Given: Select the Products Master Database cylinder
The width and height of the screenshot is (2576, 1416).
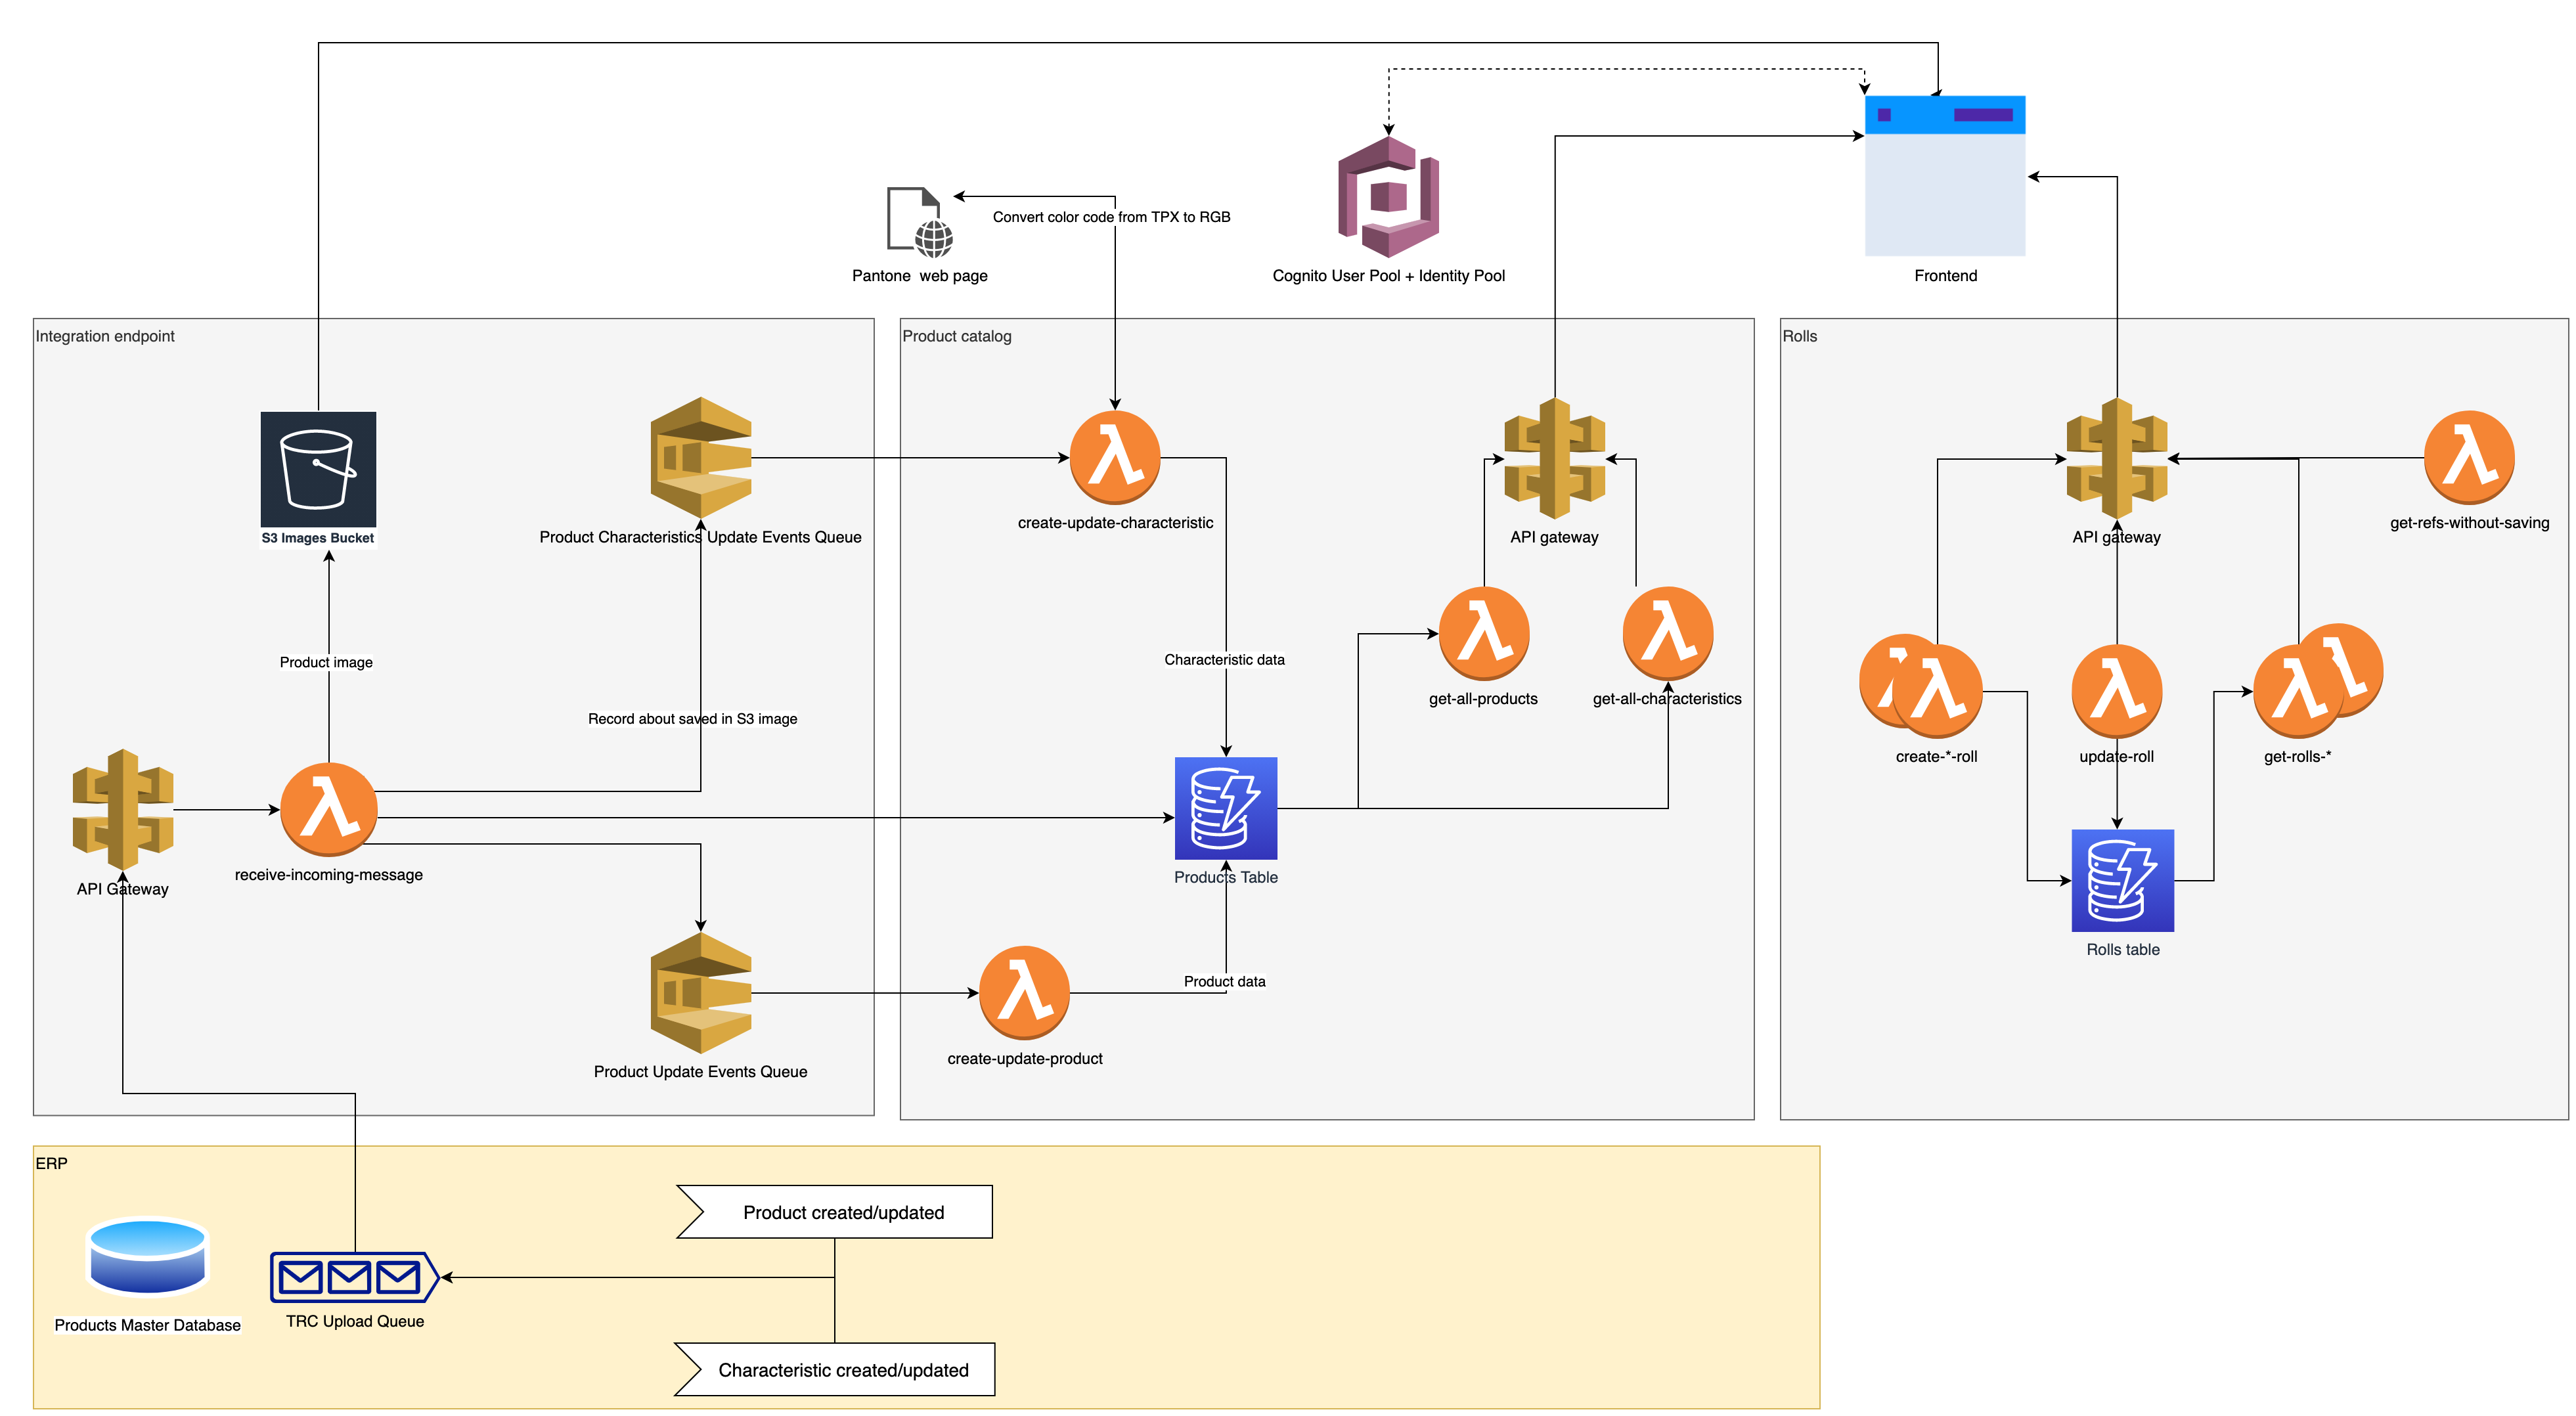Looking at the screenshot, I should tap(148, 1256).
